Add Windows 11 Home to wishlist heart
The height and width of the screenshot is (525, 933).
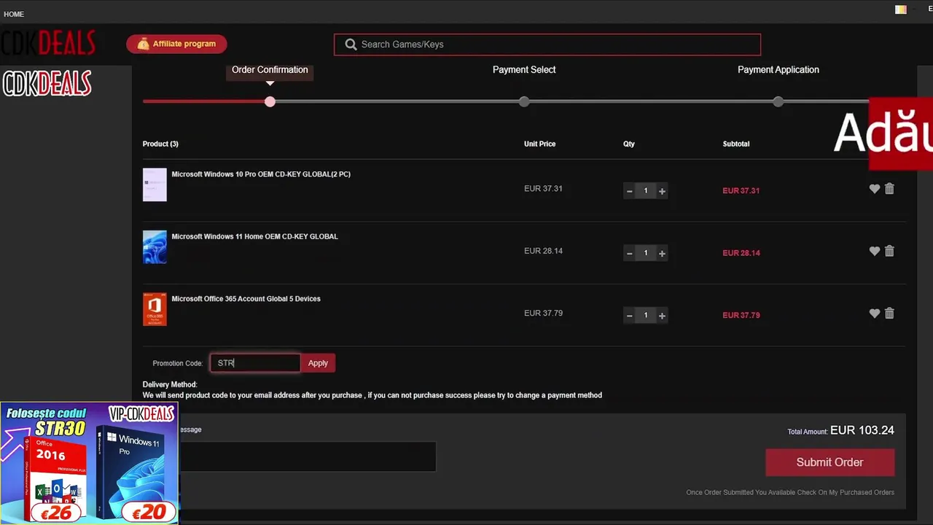[875, 251]
